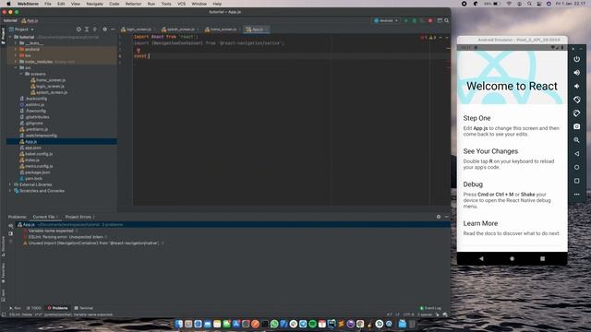
Task: Expand the ios folder
Action: point(16,55)
